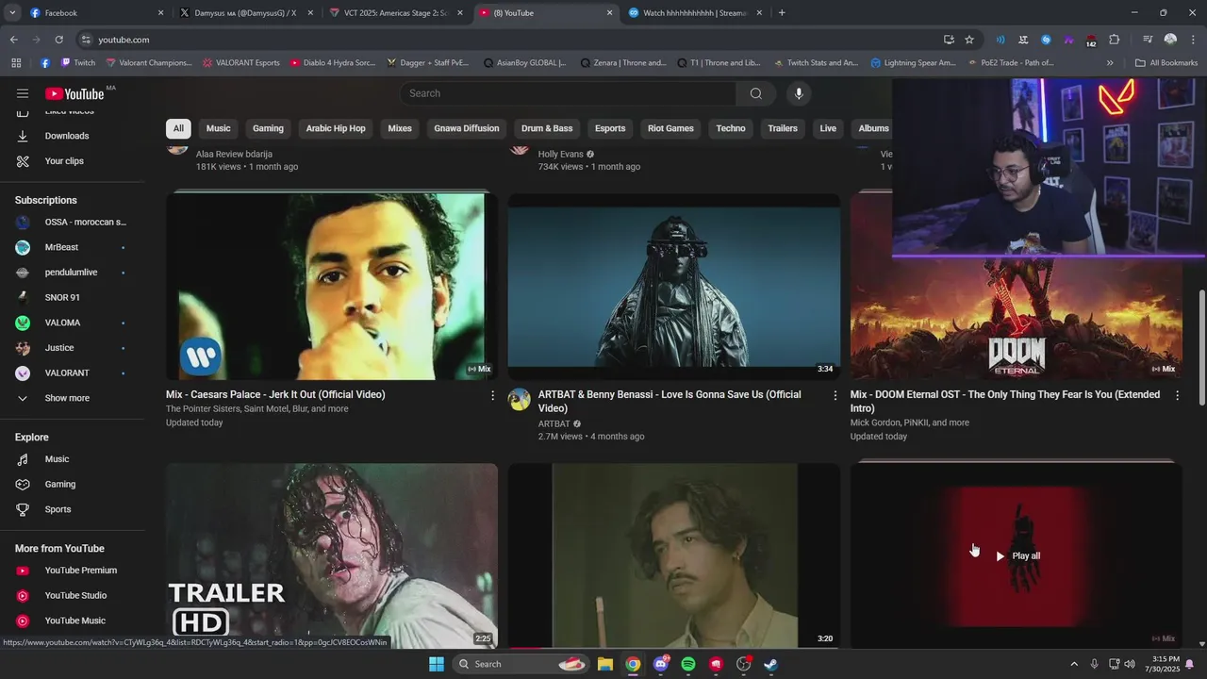Open a new browser tab
The height and width of the screenshot is (679, 1207).
(x=782, y=13)
